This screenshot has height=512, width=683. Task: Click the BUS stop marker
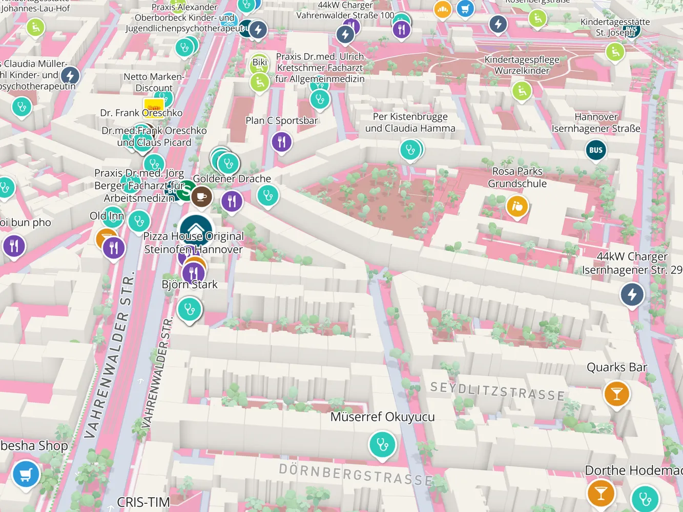(x=595, y=150)
